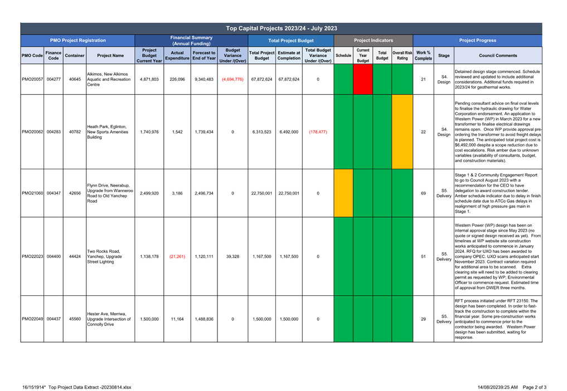Viewport: 567px width, 391px height.
Task: Select the 'Council Comments' column header
Action: click(498, 56)
